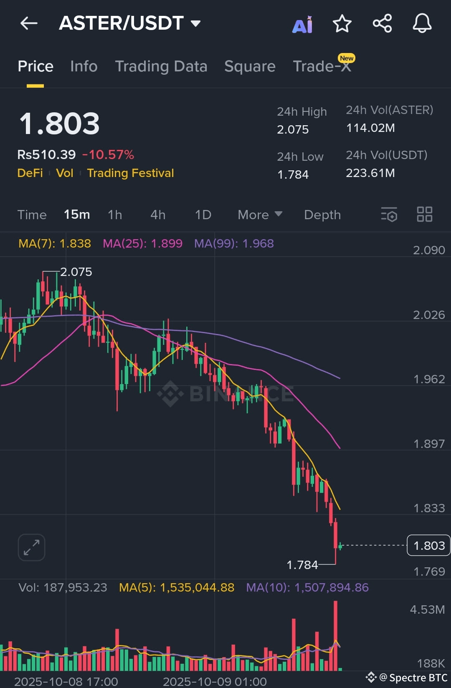Open the chart layout grid icon
This screenshot has height=688, width=451.
[x=424, y=214]
